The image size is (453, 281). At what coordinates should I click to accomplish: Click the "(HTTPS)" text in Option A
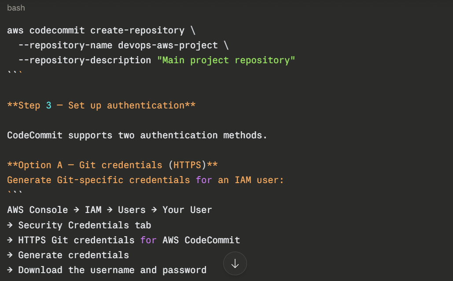[187, 165]
